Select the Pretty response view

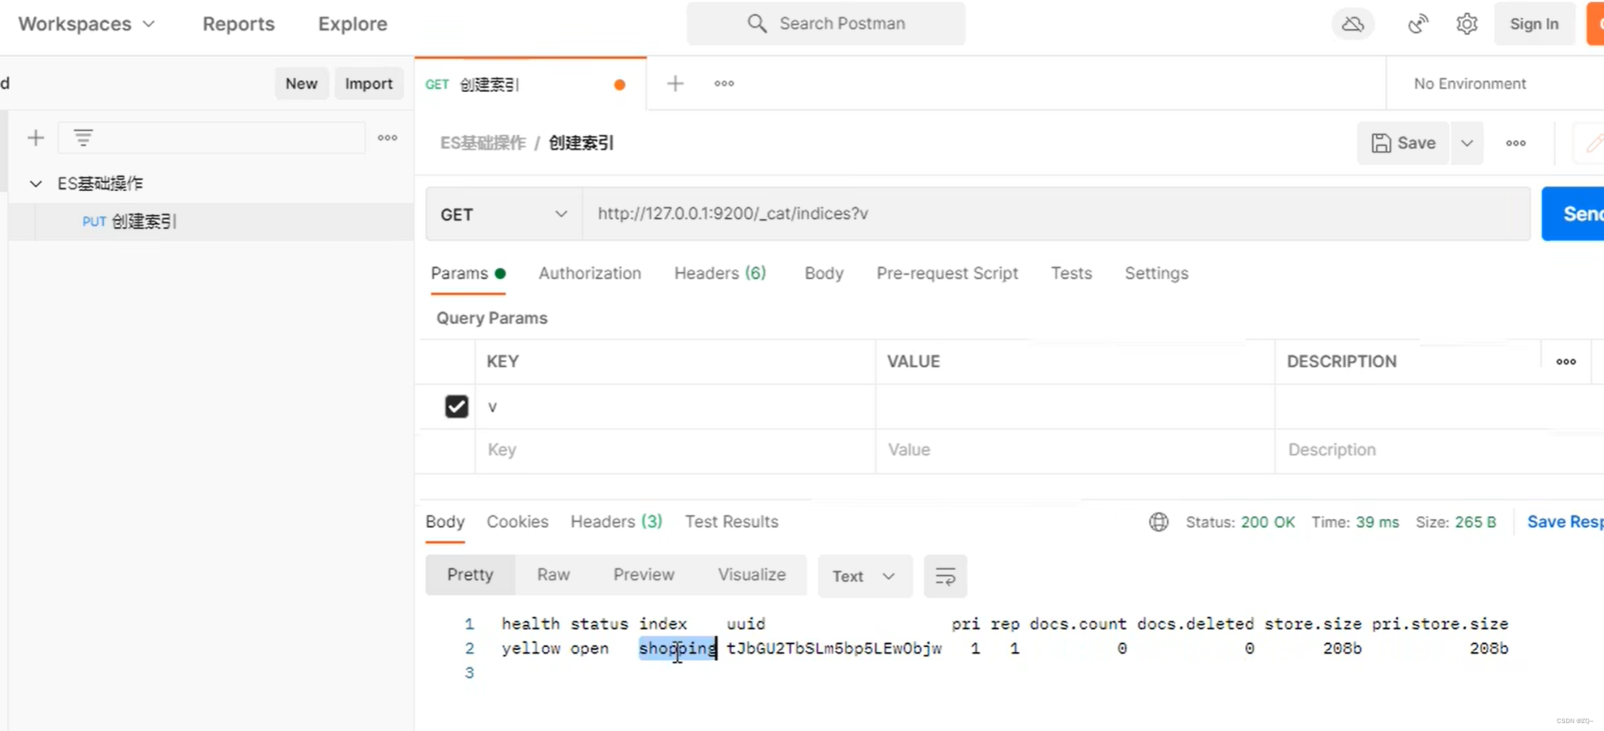click(x=470, y=575)
